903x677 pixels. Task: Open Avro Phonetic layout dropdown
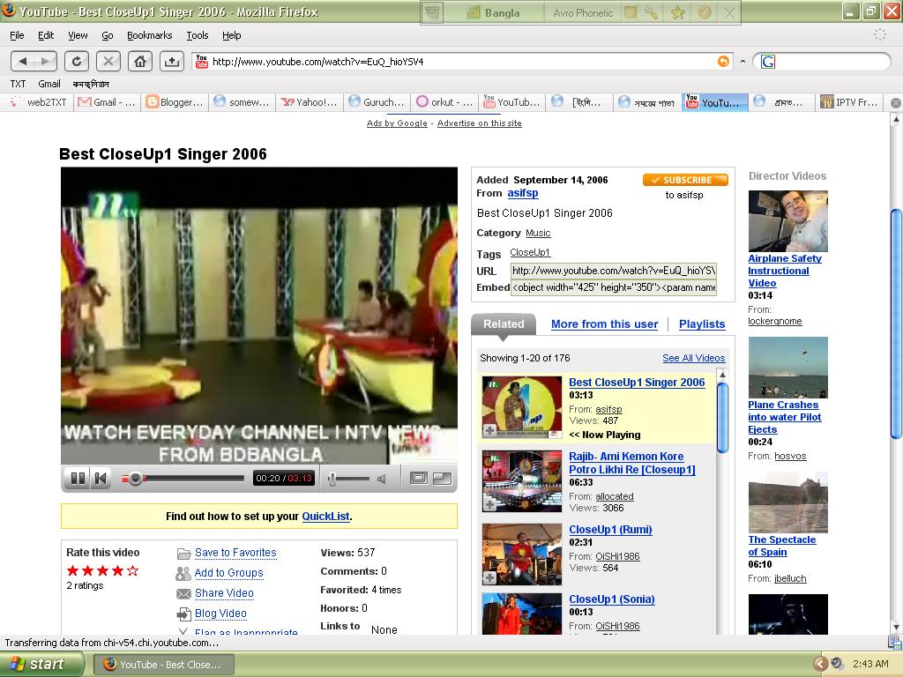583,12
